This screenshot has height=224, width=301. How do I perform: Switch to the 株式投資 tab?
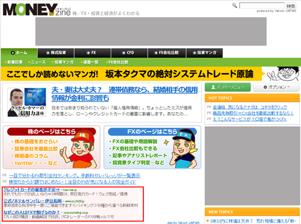point(56,53)
